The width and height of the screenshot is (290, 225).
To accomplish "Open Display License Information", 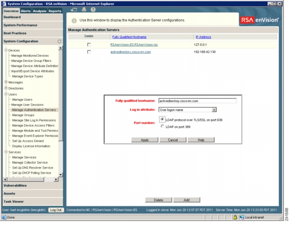I will point(31,146).
